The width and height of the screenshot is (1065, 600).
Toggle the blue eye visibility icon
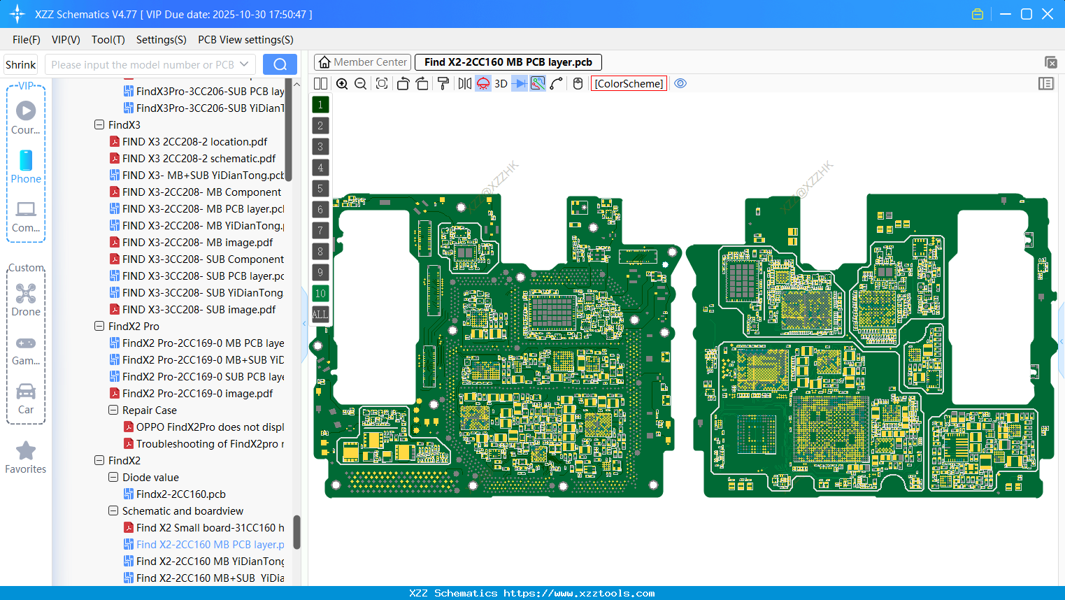tap(680, 83)
